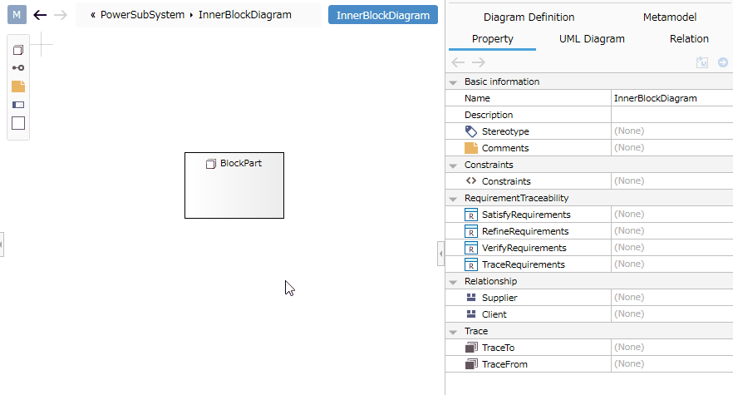Select the connector tool in palette

(x=18, y=68)
